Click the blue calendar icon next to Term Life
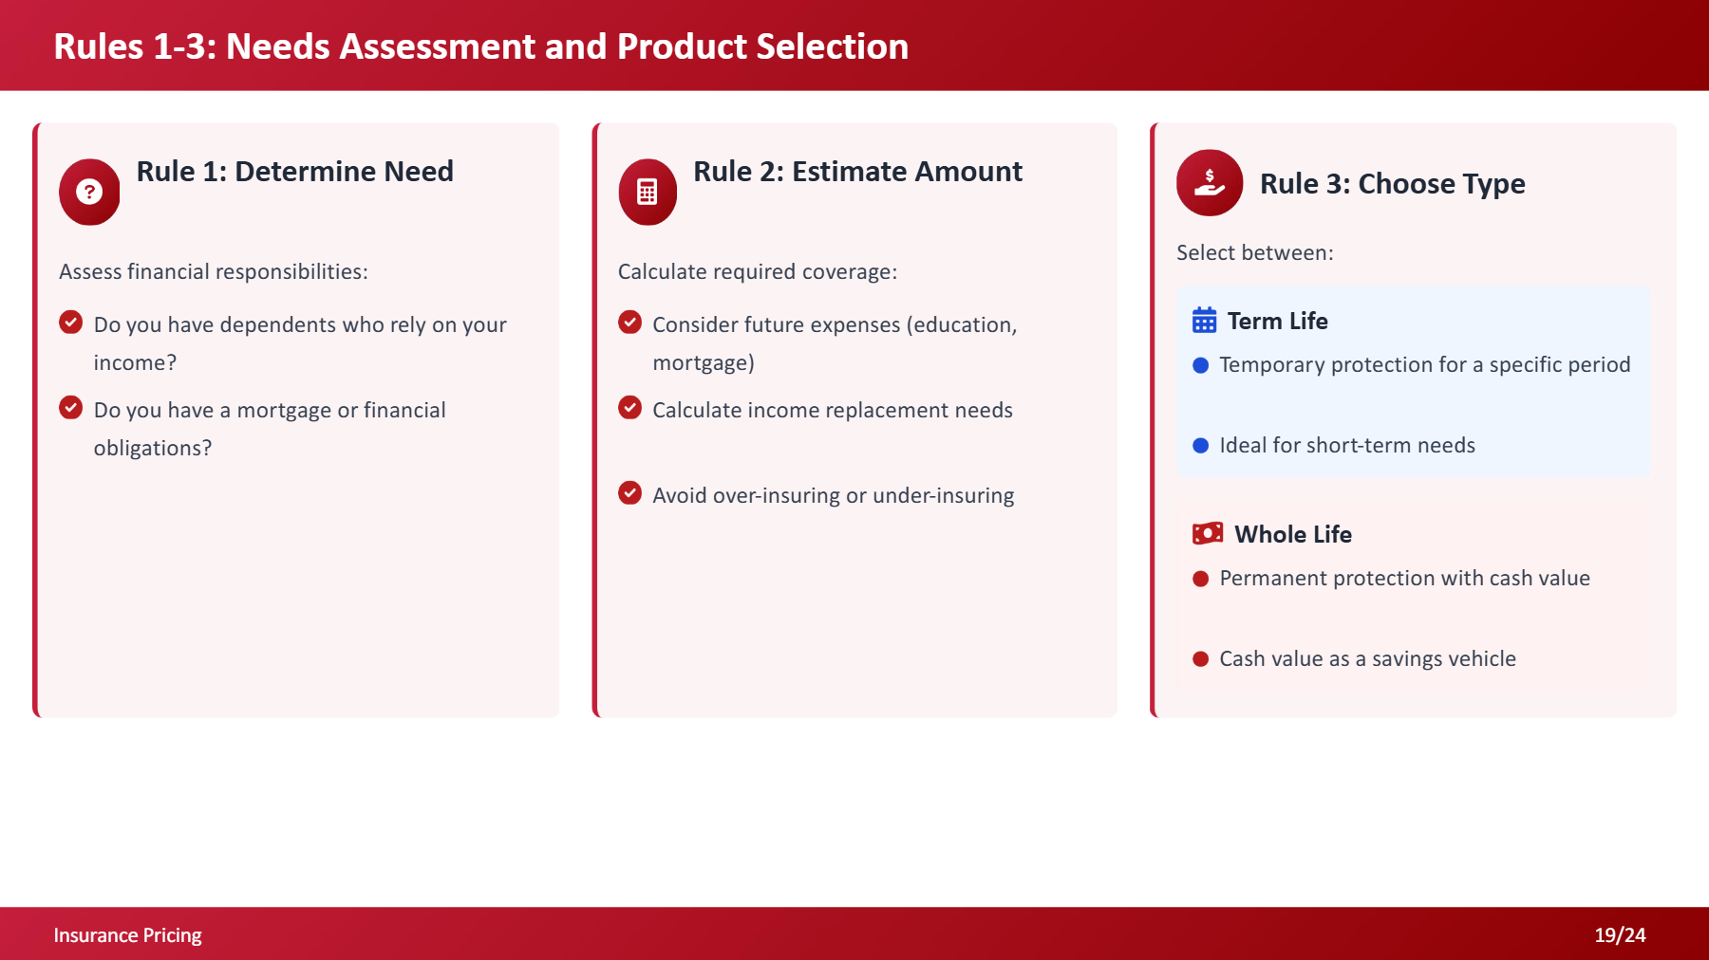This screenshot has width=1709, height=960. 1204,321
